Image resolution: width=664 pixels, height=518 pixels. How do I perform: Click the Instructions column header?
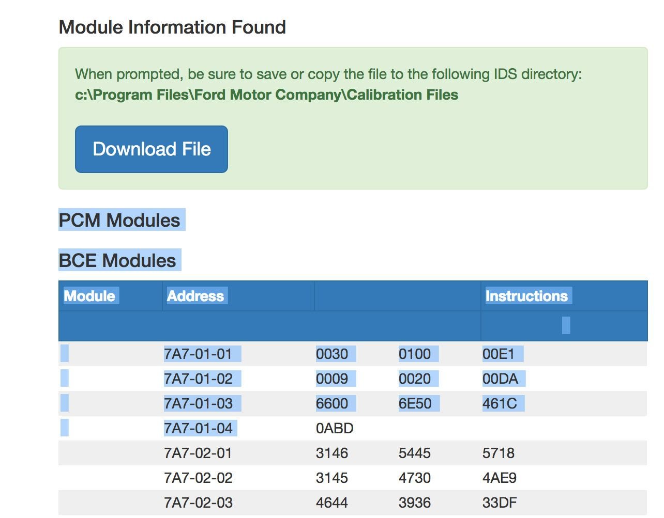click(x=526, y=296)
